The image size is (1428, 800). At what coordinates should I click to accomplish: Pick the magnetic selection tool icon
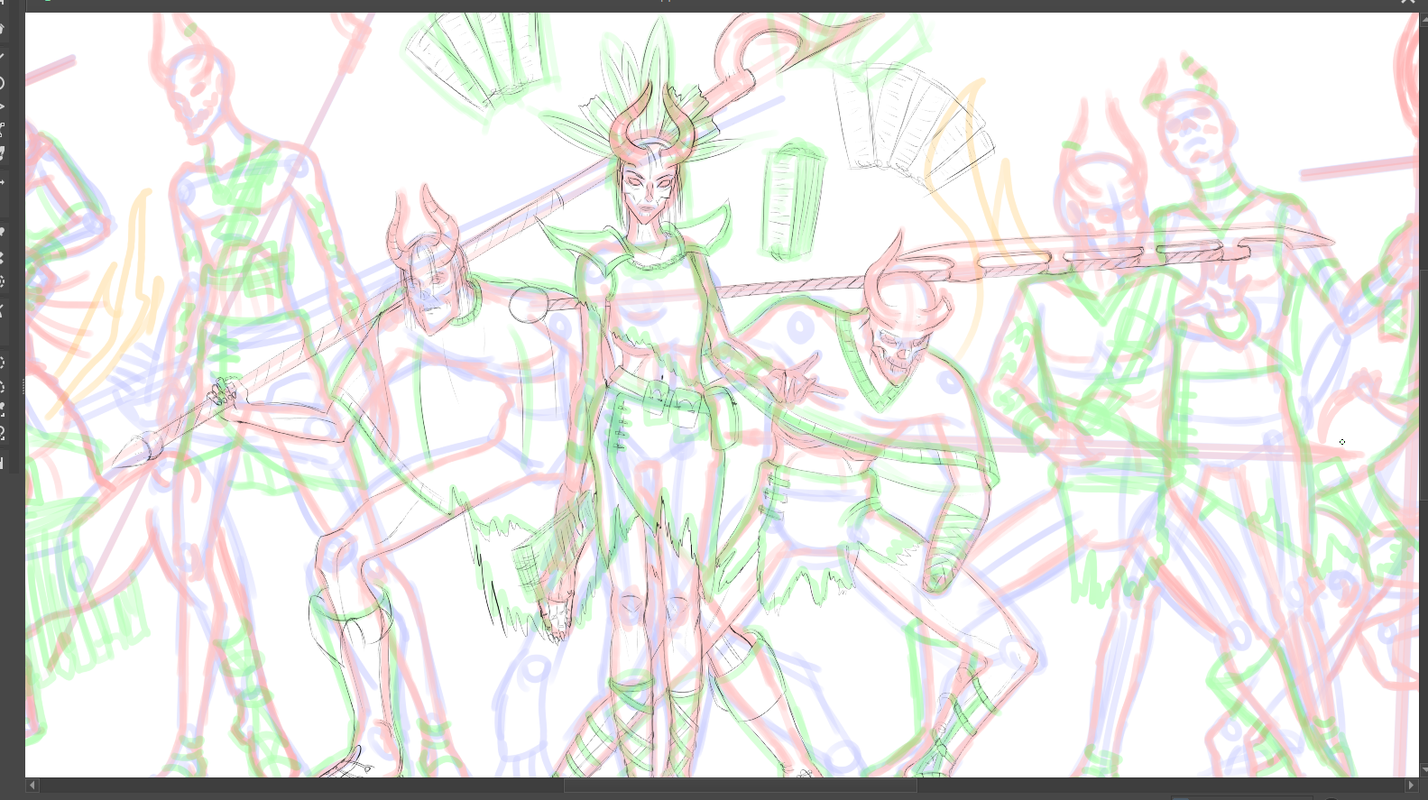coord(3,433)
